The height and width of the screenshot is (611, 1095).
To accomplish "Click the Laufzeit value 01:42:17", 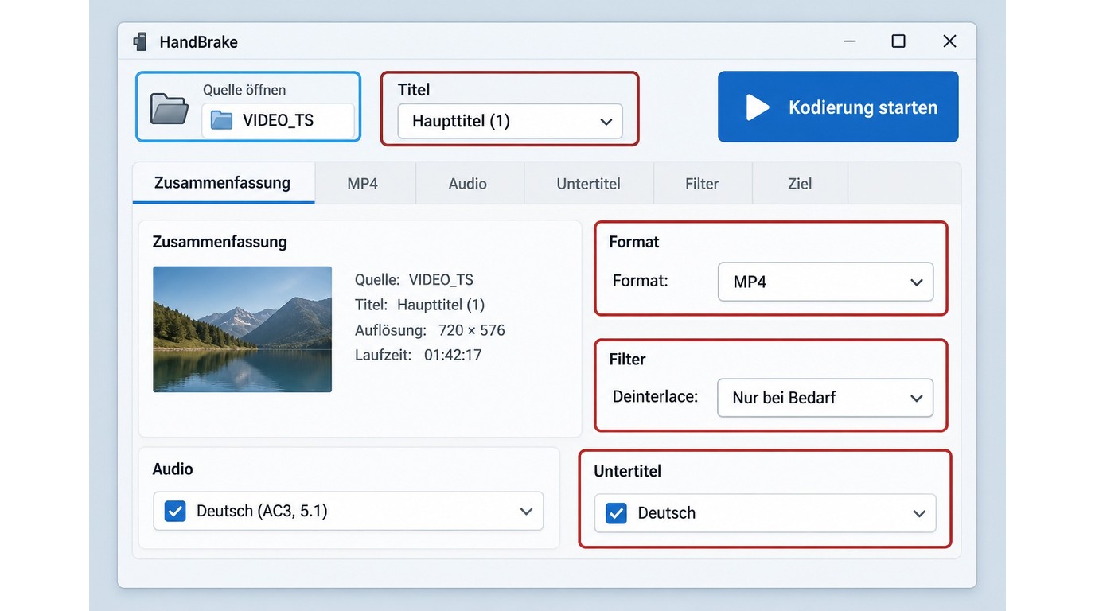I will pos(453,355).
